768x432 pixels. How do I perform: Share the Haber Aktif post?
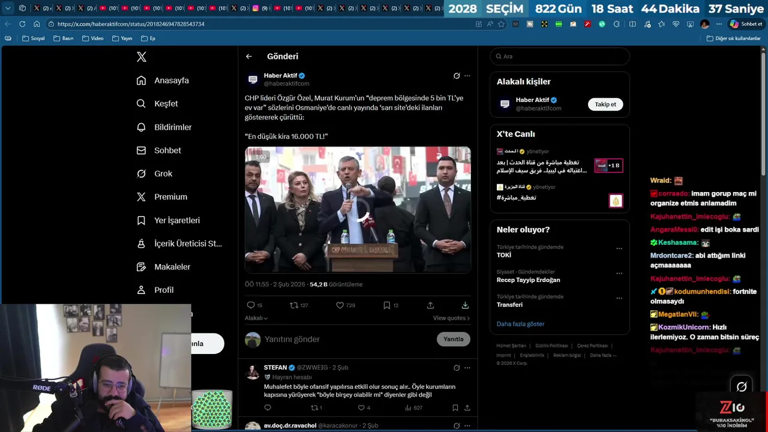coord(430,305)
